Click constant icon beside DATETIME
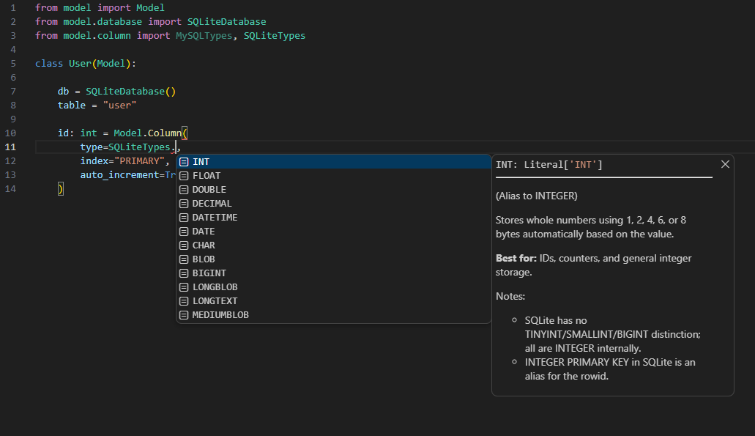Image resolution: width=755 pixels, height=436 pixels. [184, 218]
